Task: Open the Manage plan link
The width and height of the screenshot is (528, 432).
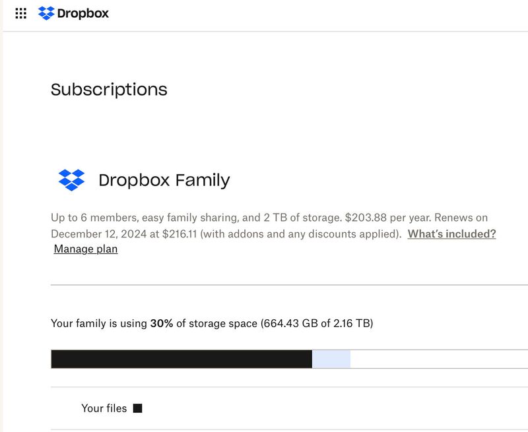Action: pos(86,249)
